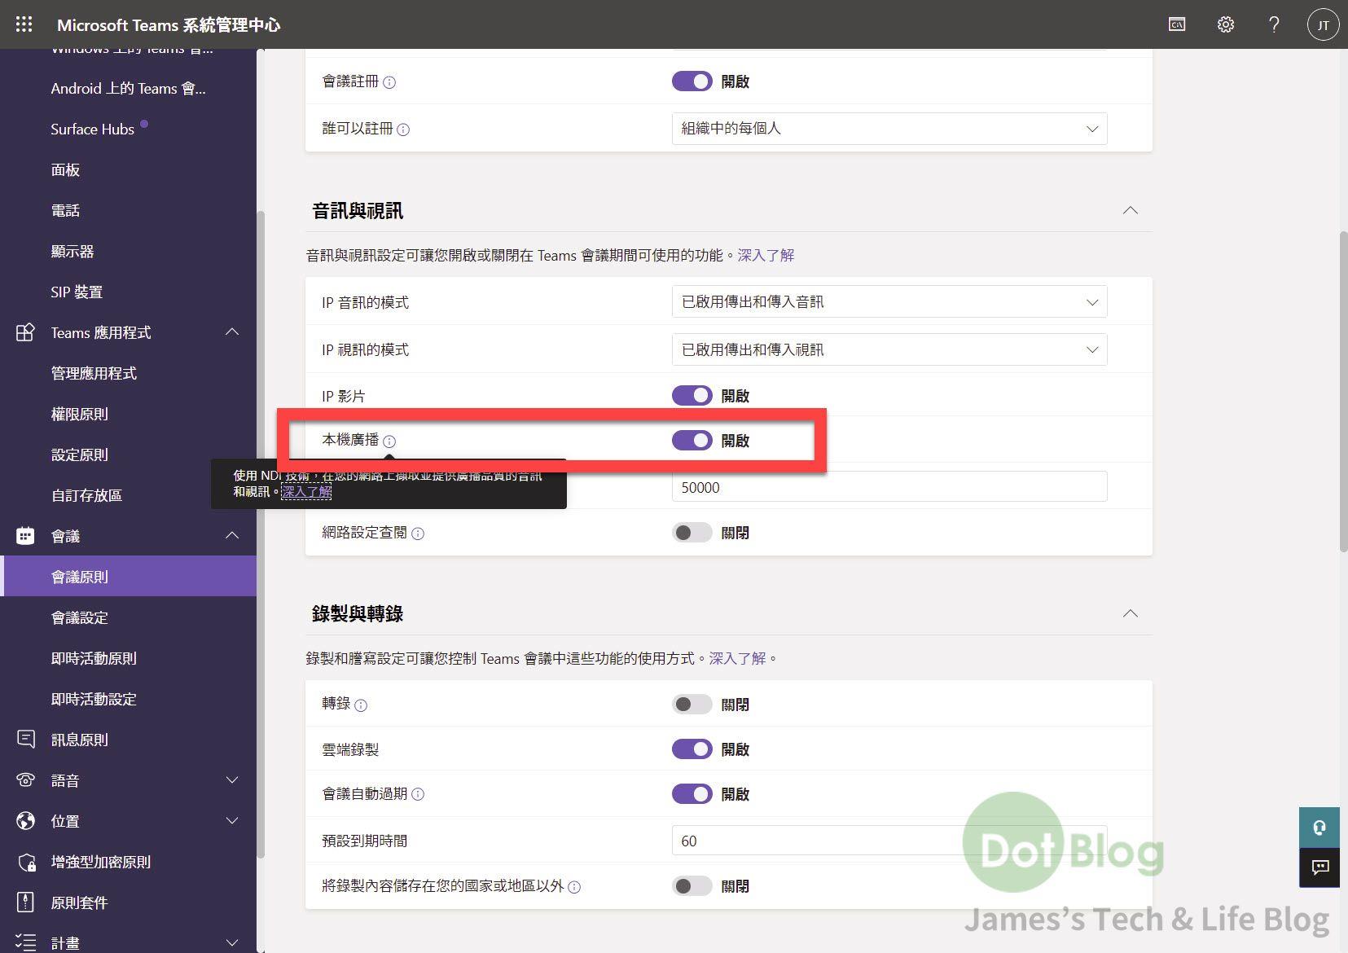Expand the 計畫 sidebar group

coord(232,942)
